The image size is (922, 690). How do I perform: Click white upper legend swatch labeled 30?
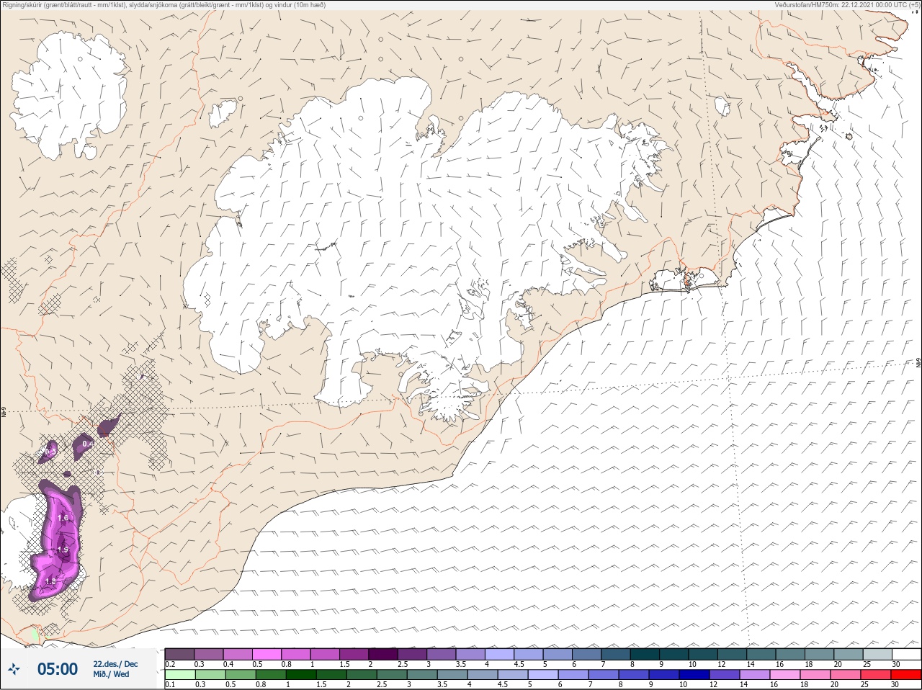(x=906, y=654)
